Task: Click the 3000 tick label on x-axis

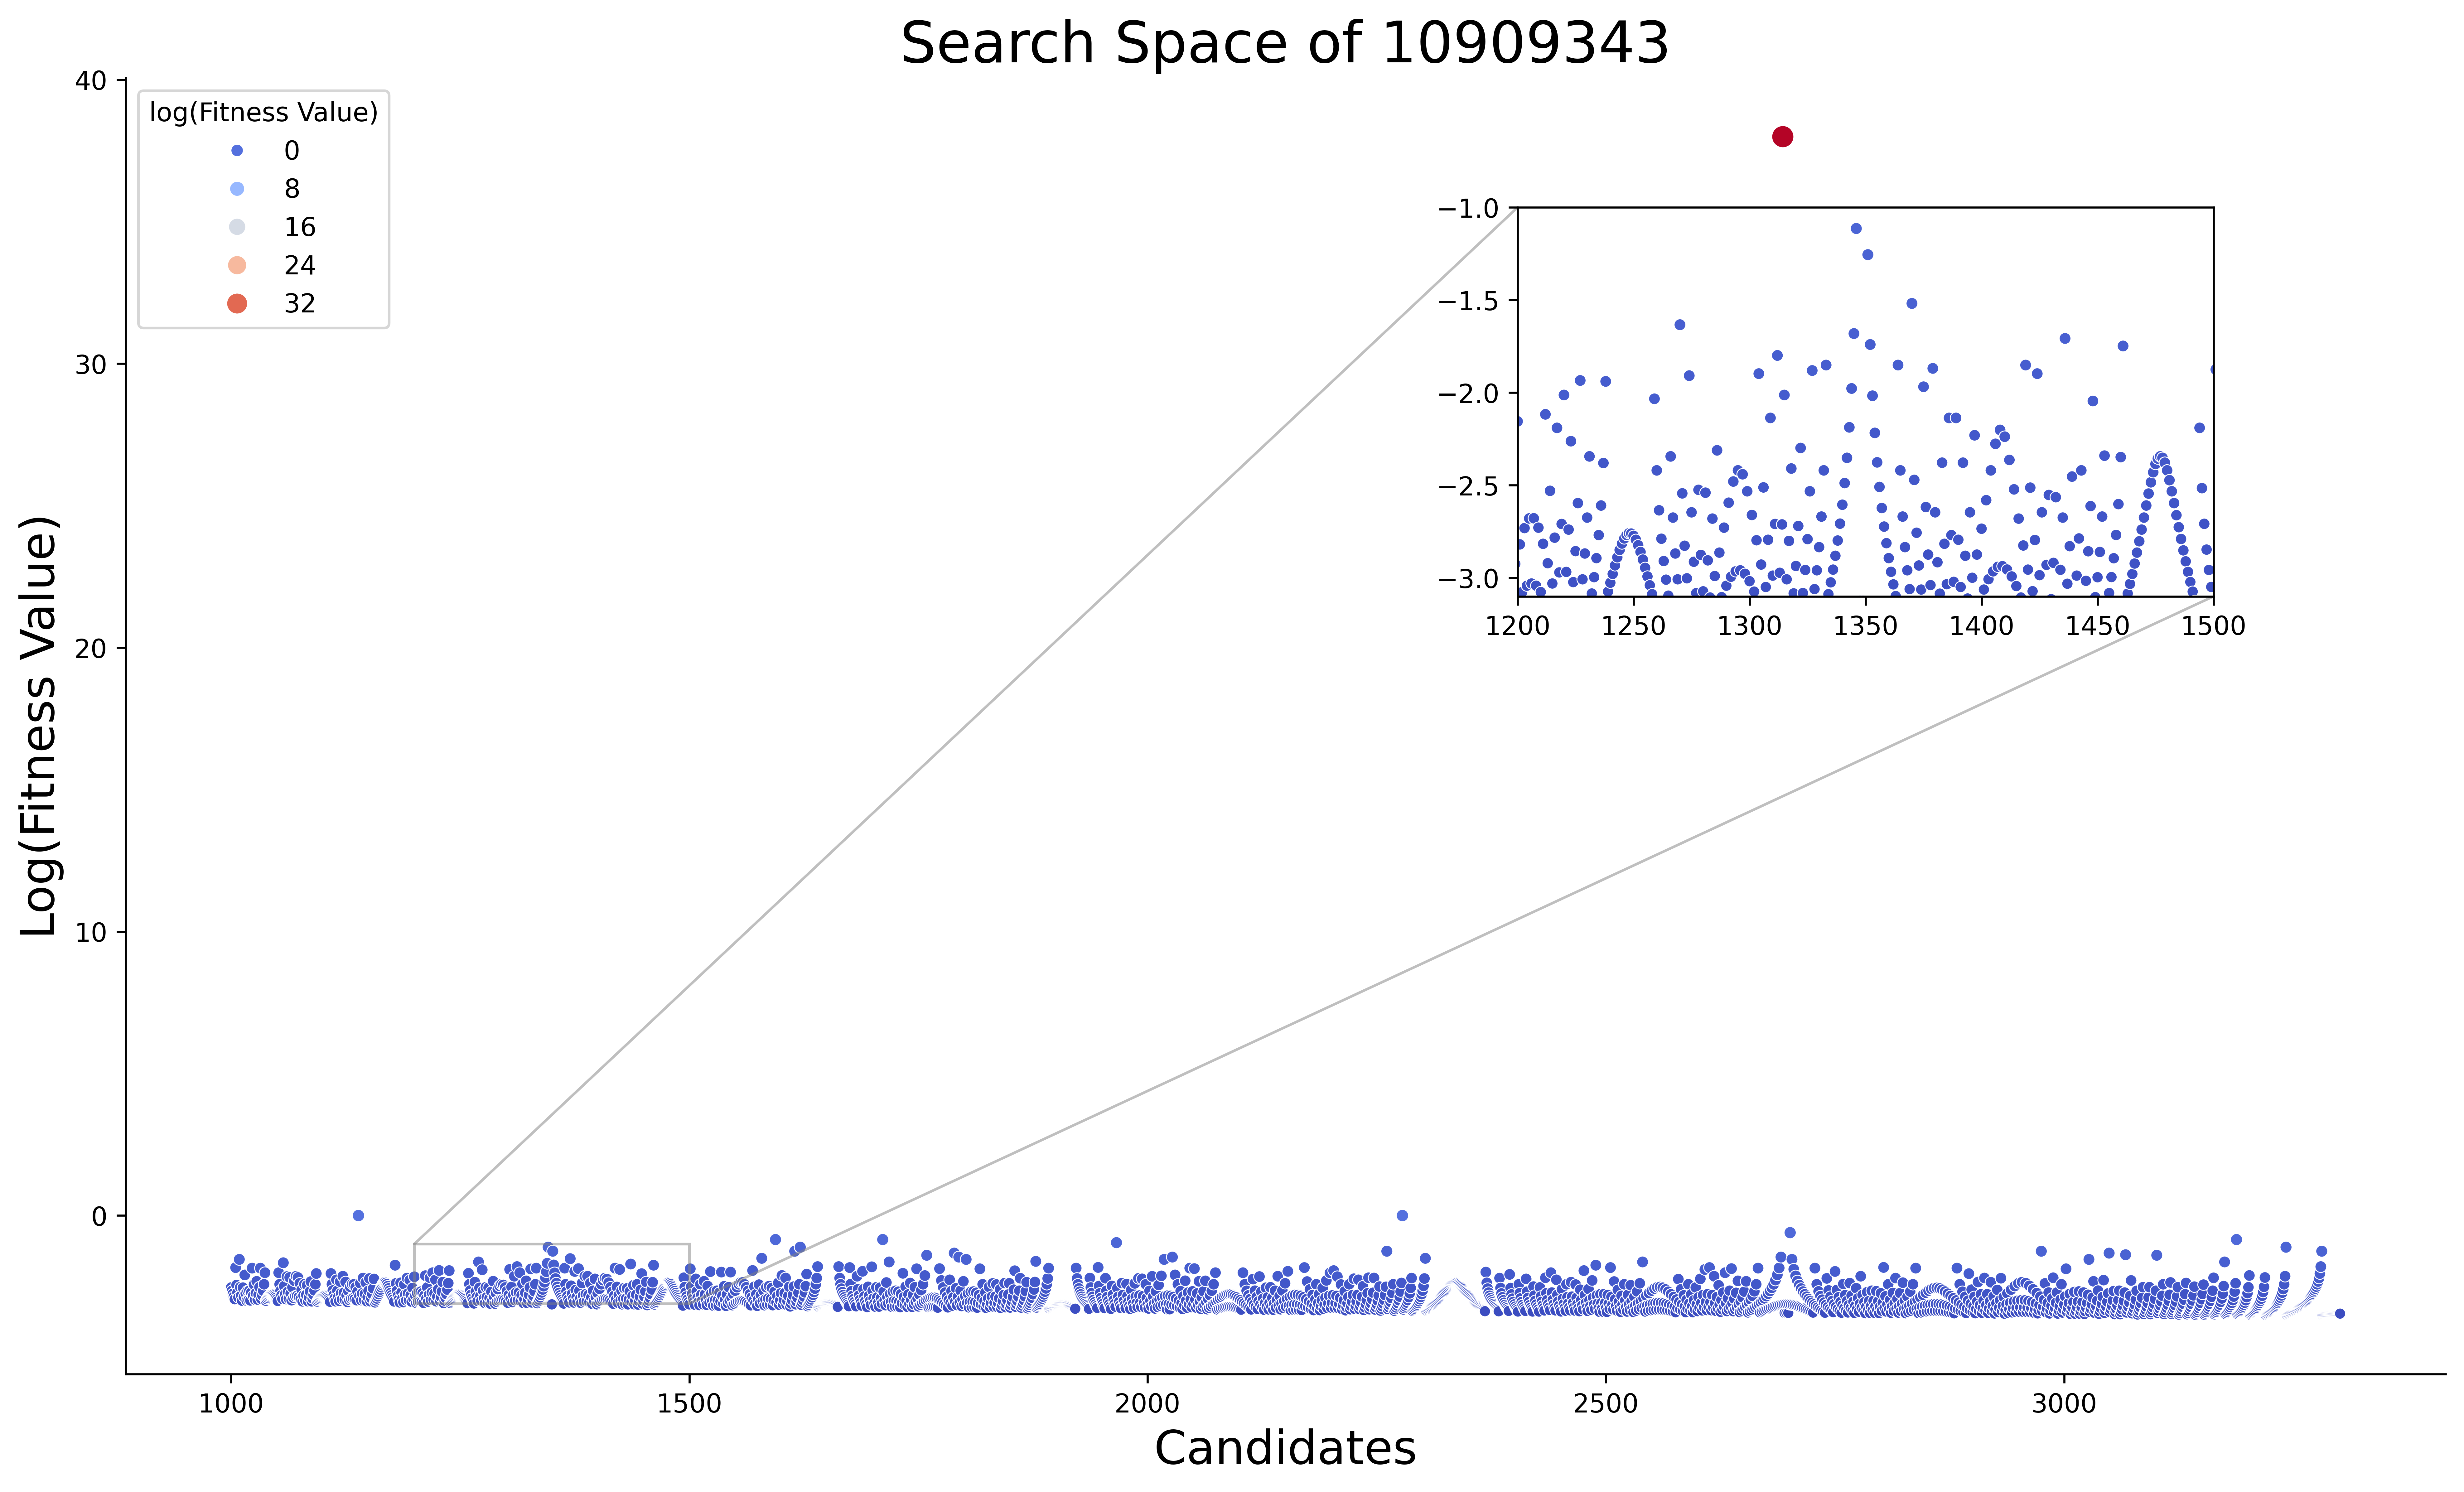Action: tap(2064, 1404)
